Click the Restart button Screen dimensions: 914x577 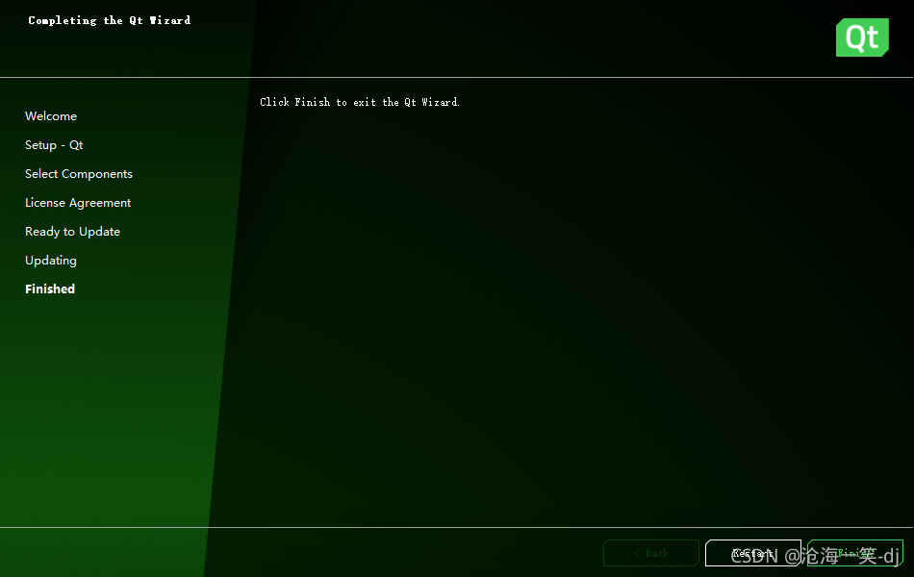[x=753, y=553]
